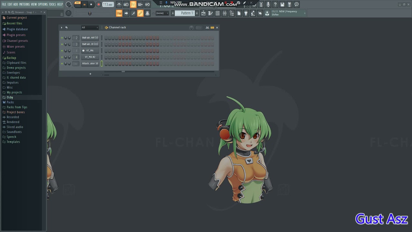Click the channel rack undo arrow icon
Screen dimensions: 412x232
click(x=66, y=27)
